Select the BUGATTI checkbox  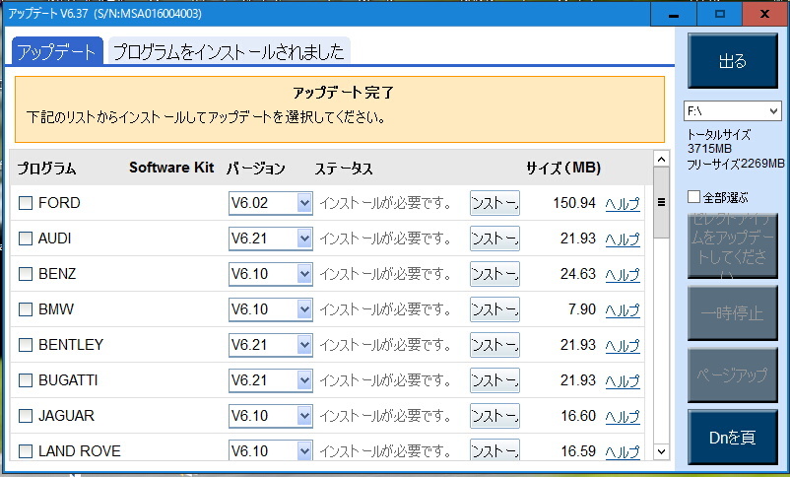(26, 380)
